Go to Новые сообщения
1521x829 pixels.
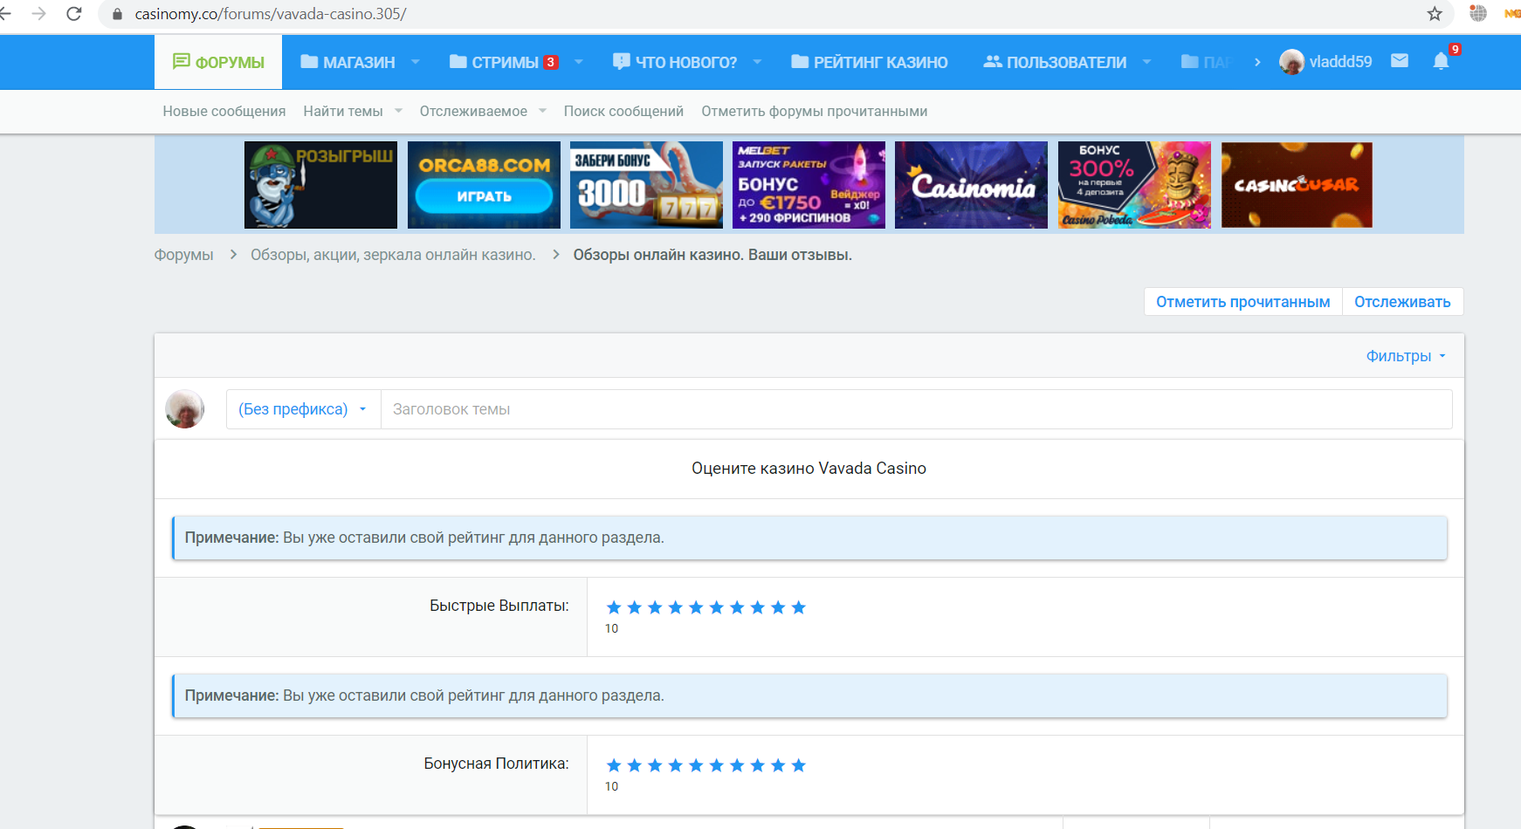click(224, 112)
